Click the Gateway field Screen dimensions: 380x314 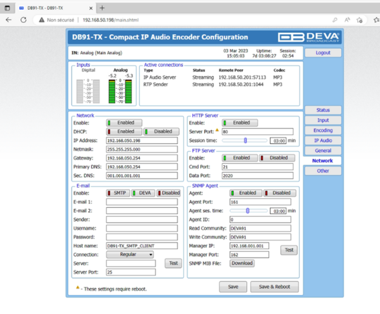click(x=142, y=158)
